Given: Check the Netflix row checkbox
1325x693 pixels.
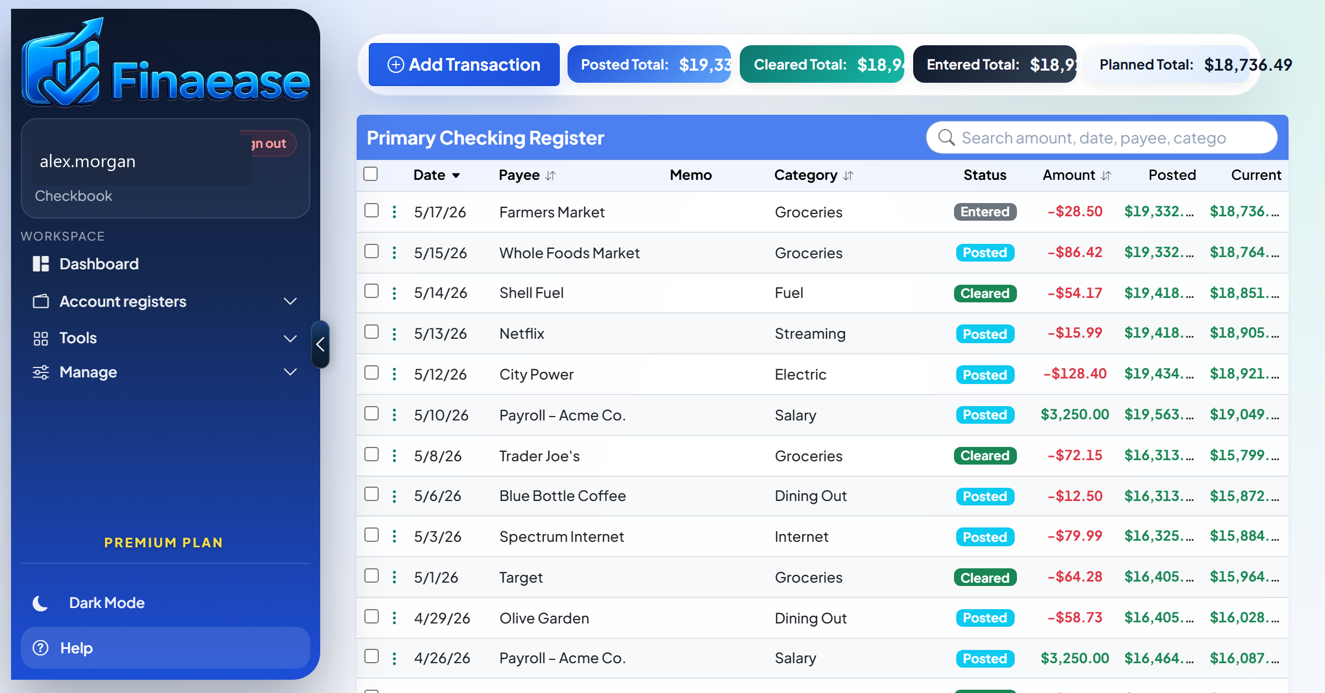Looking at the screenshot, I should click(372, 332).
